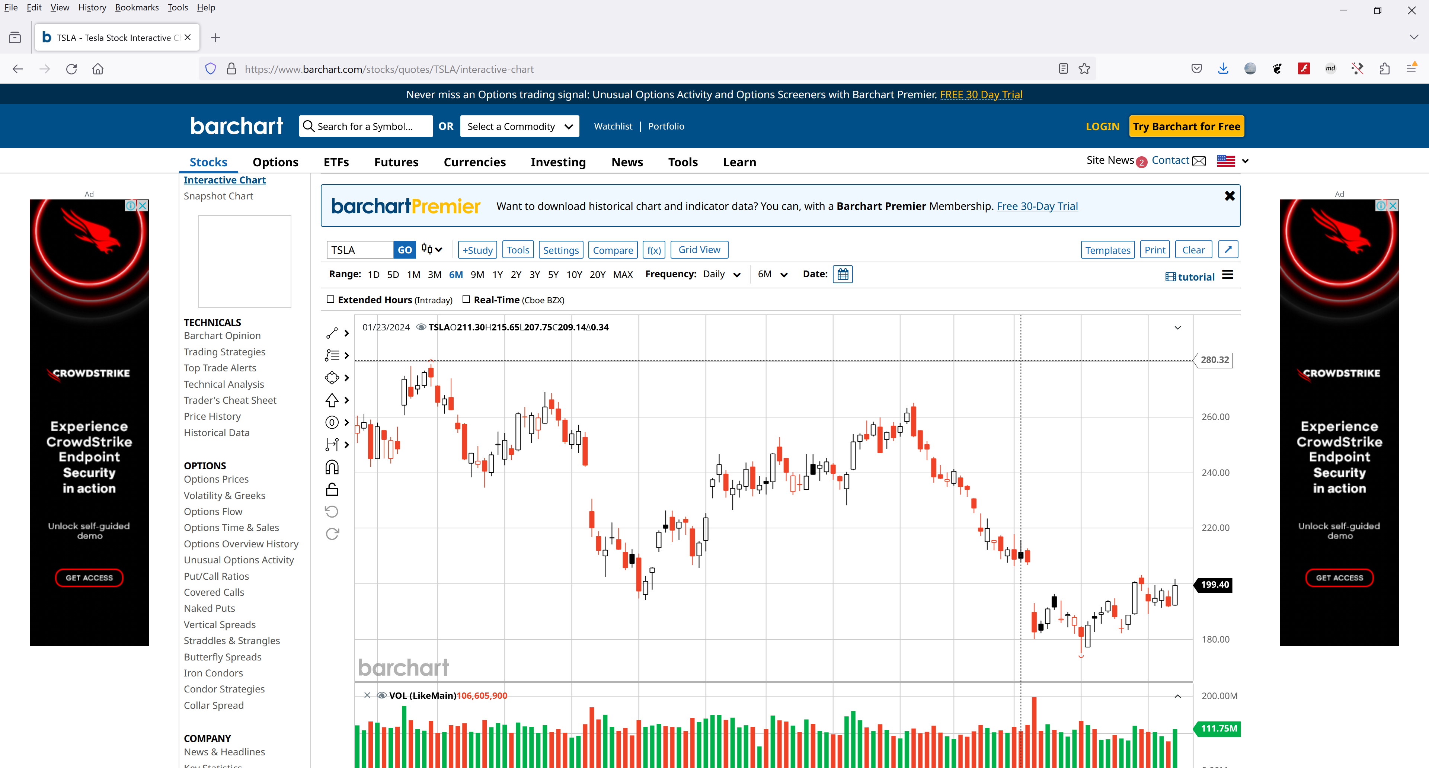
Task: Open the Frequency Daily dropdown
Action: (722, 275)
